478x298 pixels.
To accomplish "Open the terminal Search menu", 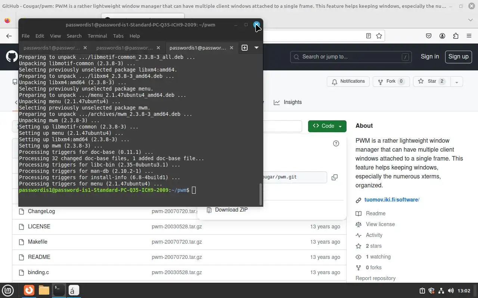I will pos(74,36).
